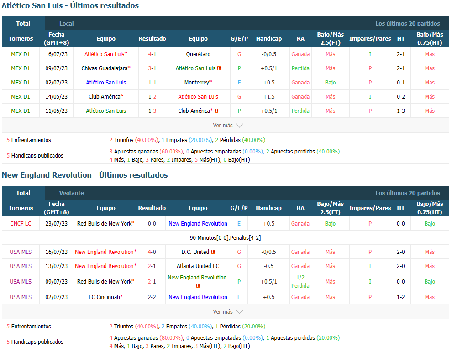Open New England Revolution in the FC Cincinnati row
The width and height of the screenshot is (452, 353).
[198, 297]
